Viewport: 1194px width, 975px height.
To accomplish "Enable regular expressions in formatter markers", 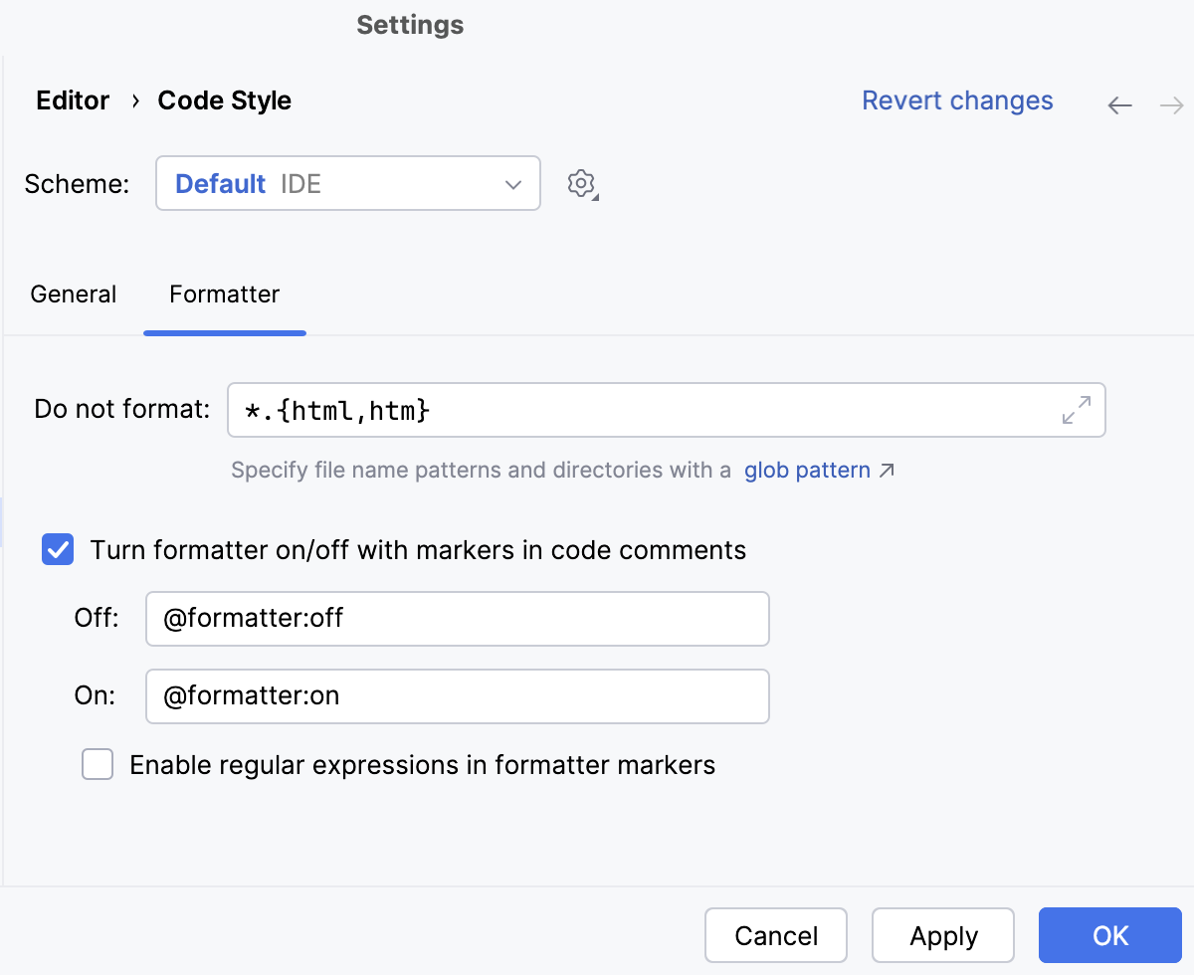I will [x=98, y=764].
